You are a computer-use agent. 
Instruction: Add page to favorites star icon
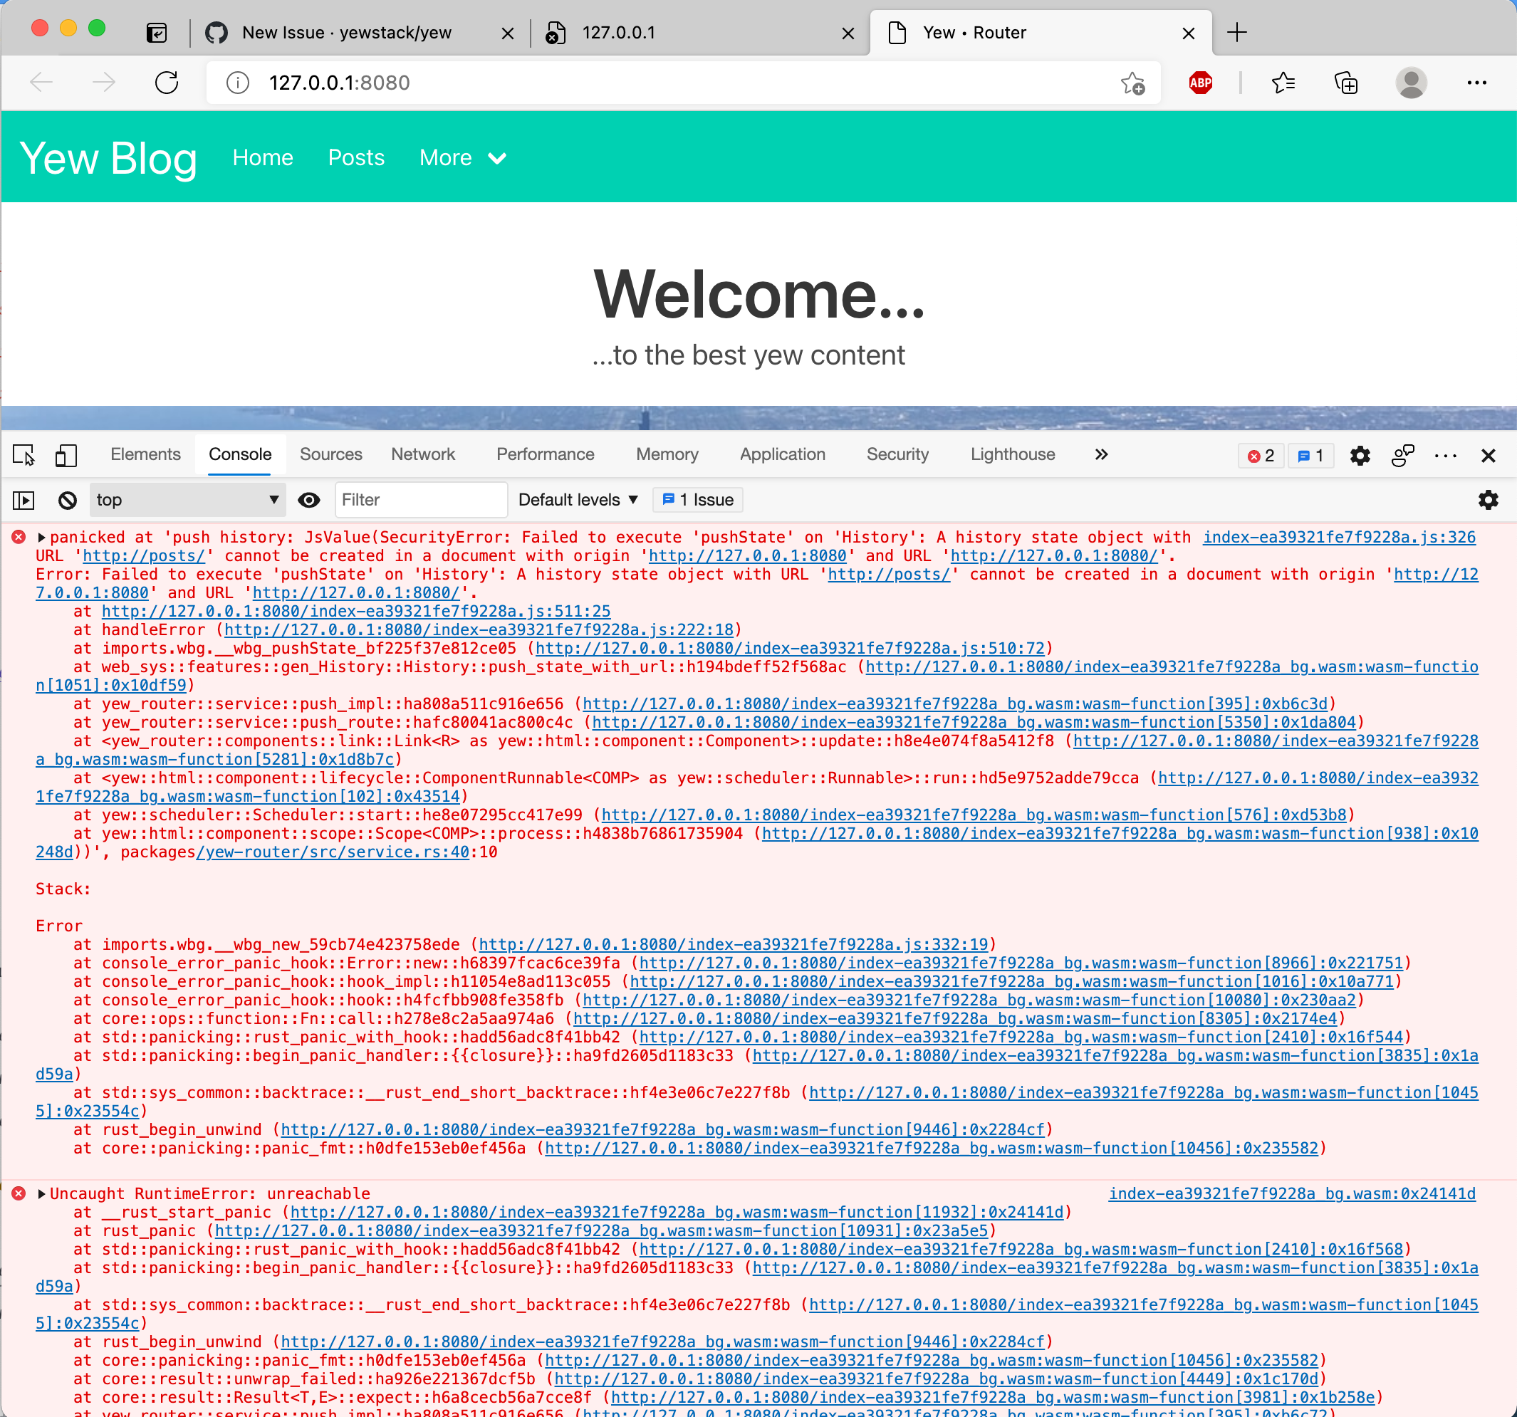pyautogui.click(x=1132, y=83)
